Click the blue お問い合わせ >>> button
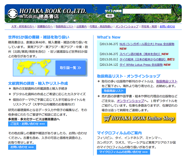This screenshot has width=186, height=159. click(x=22, y=147)
